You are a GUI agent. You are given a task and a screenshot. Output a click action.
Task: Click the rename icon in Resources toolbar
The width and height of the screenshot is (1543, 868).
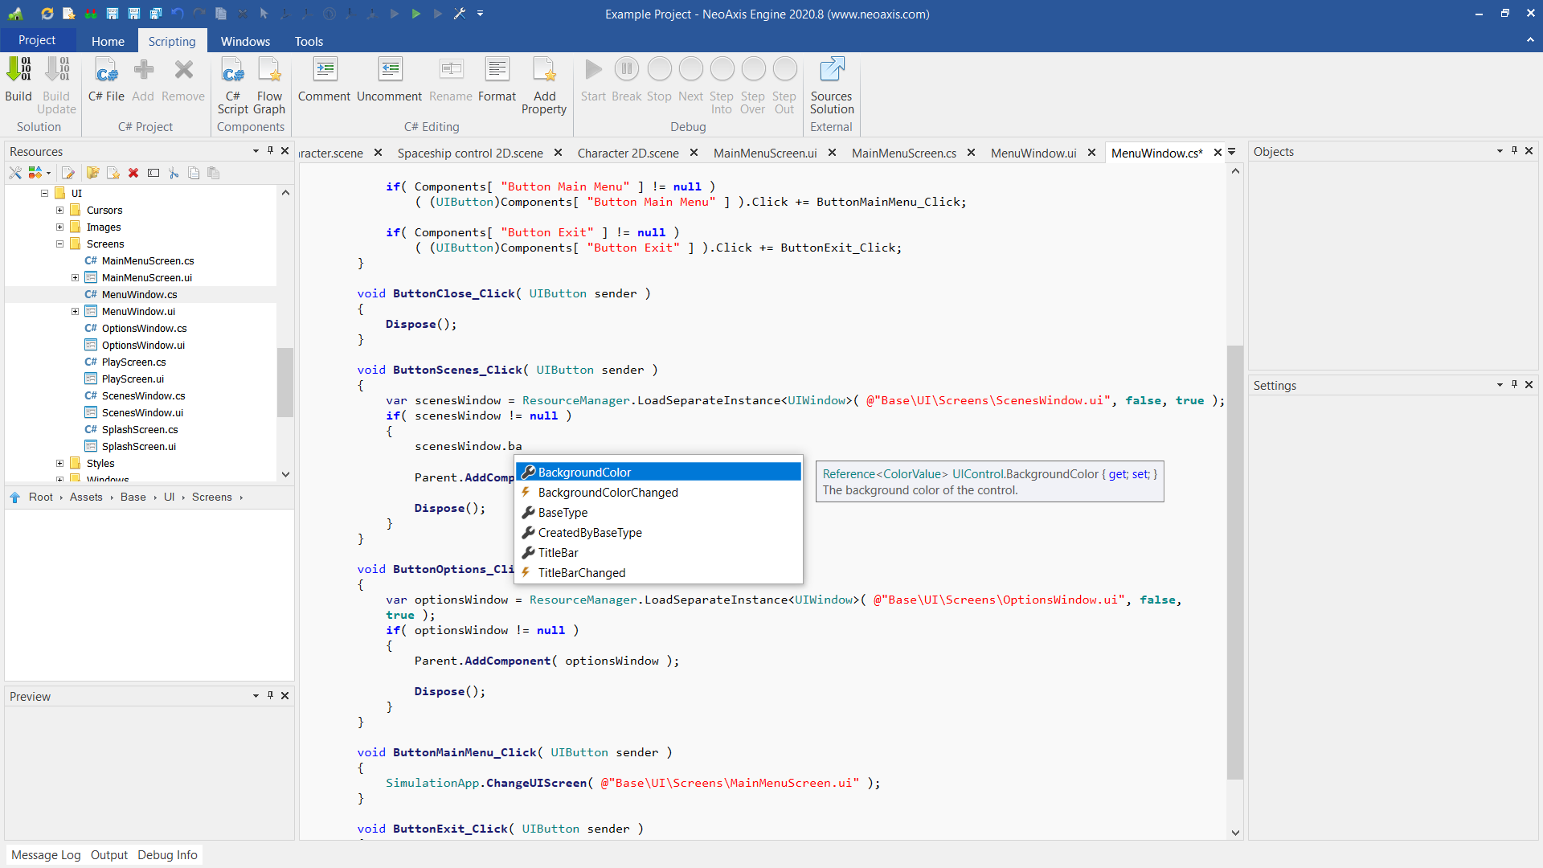153,173
